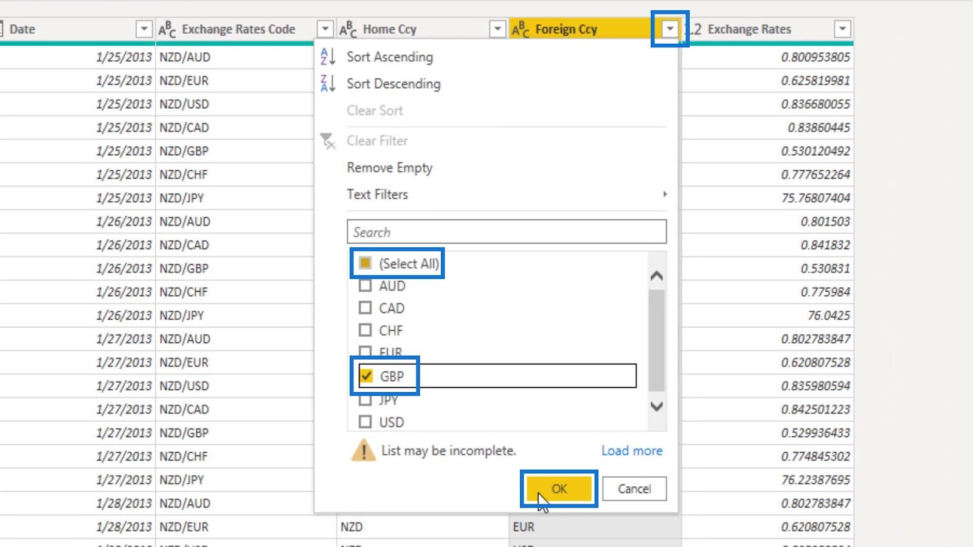
Task: Click the scroll down arrow in the values list
Action: point(657,406)
